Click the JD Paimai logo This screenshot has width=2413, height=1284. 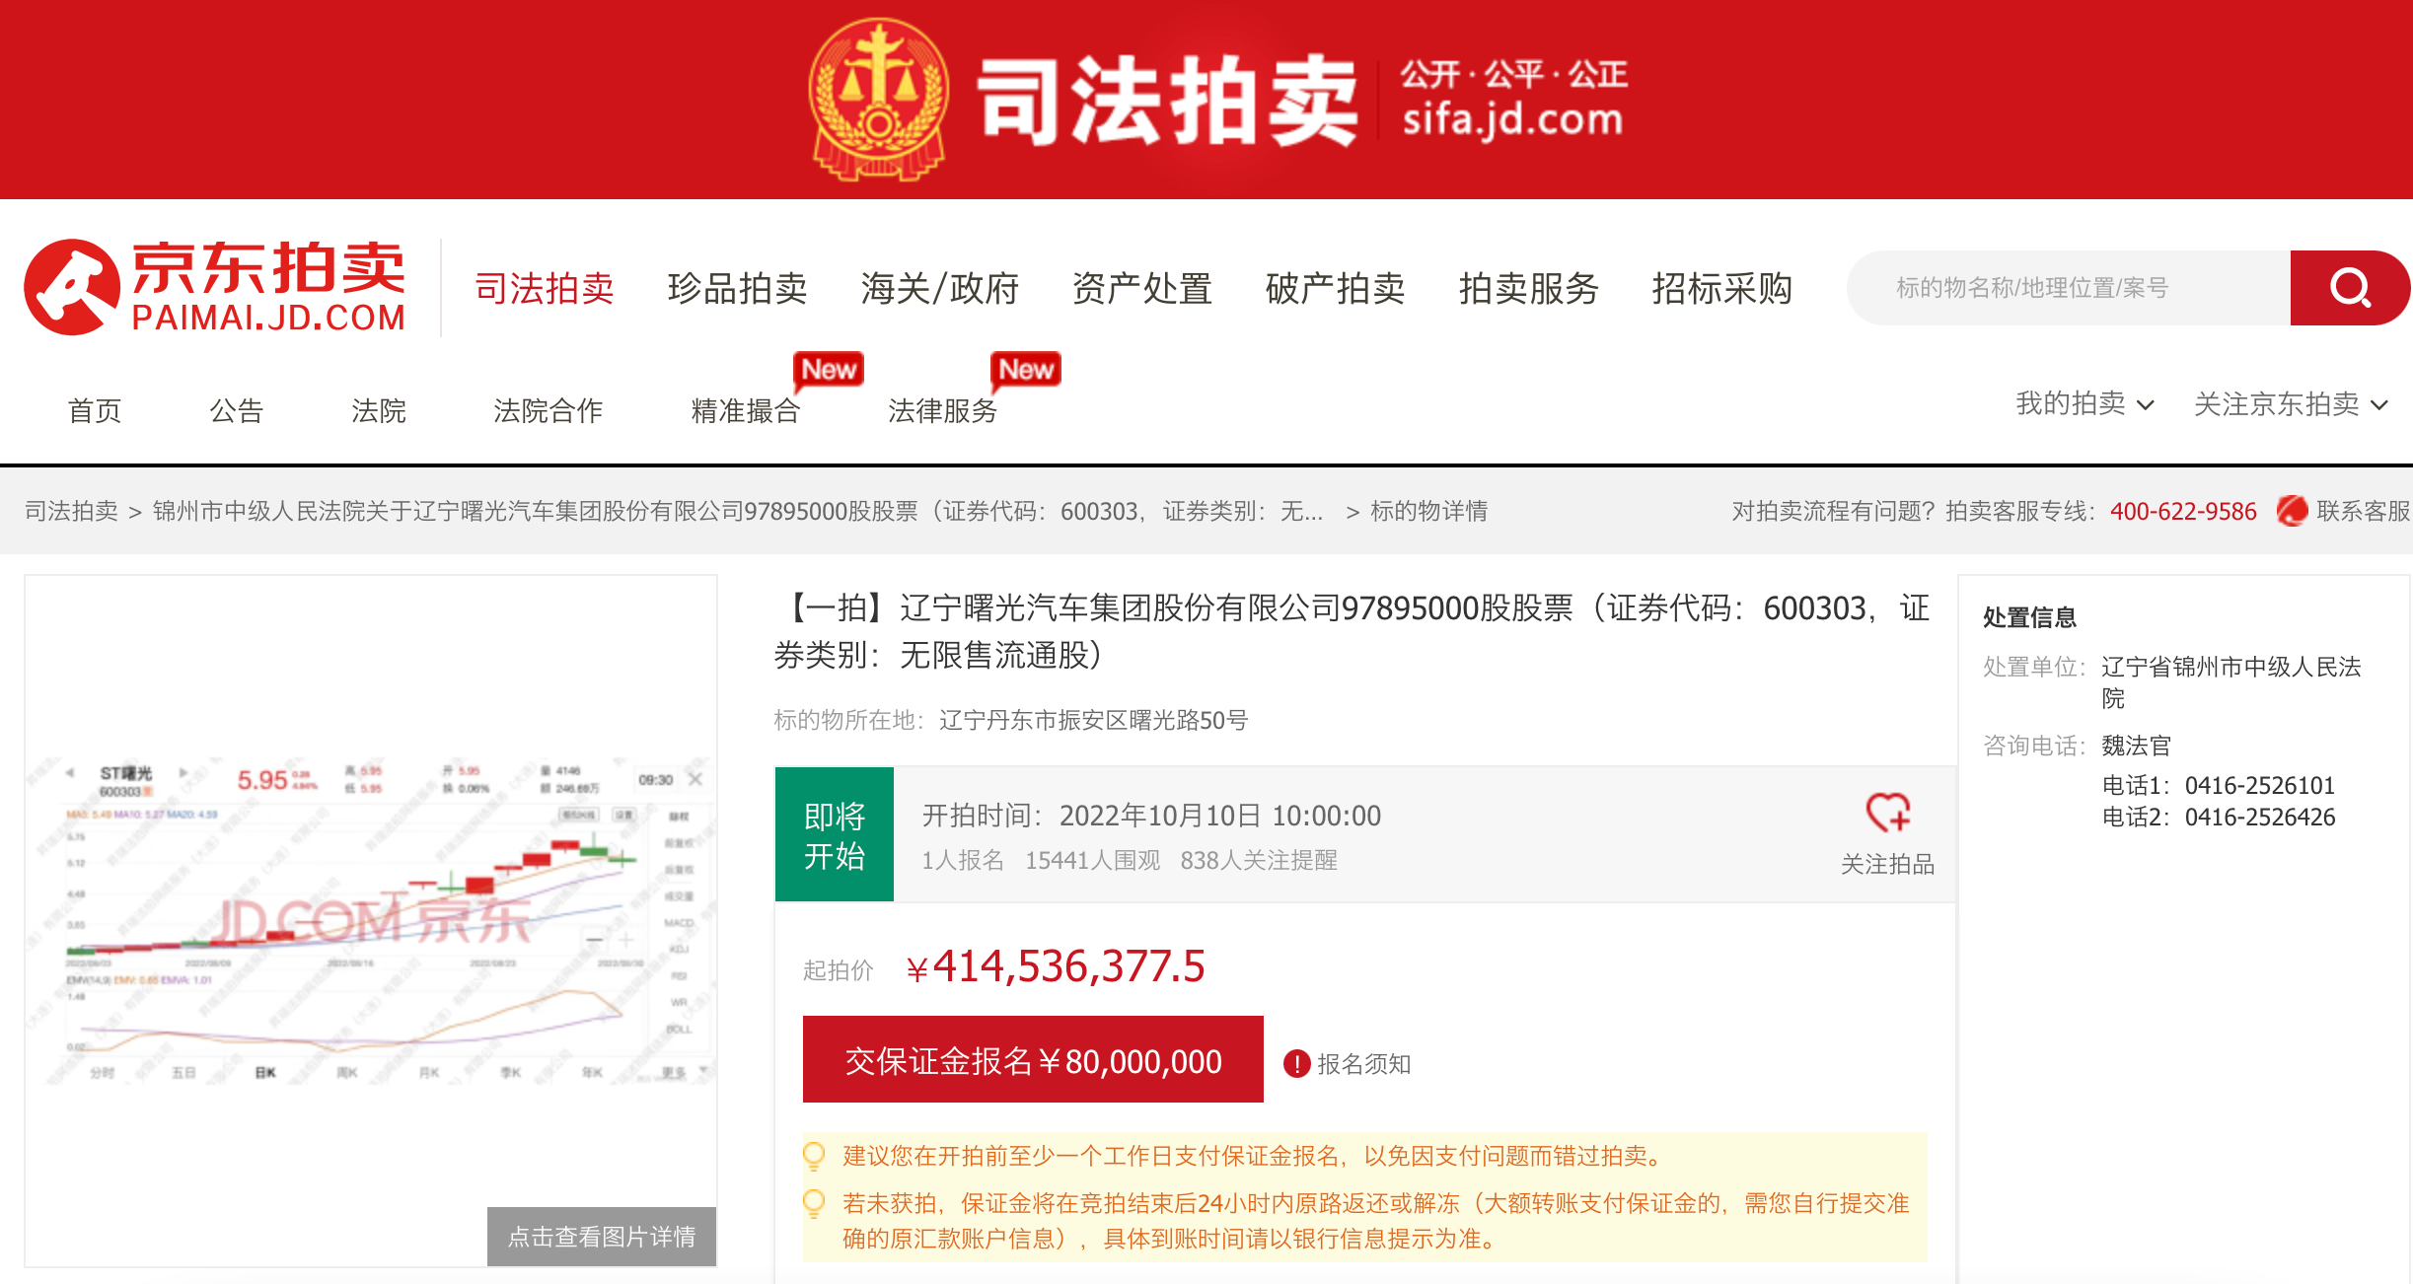[x=215, y=287]
